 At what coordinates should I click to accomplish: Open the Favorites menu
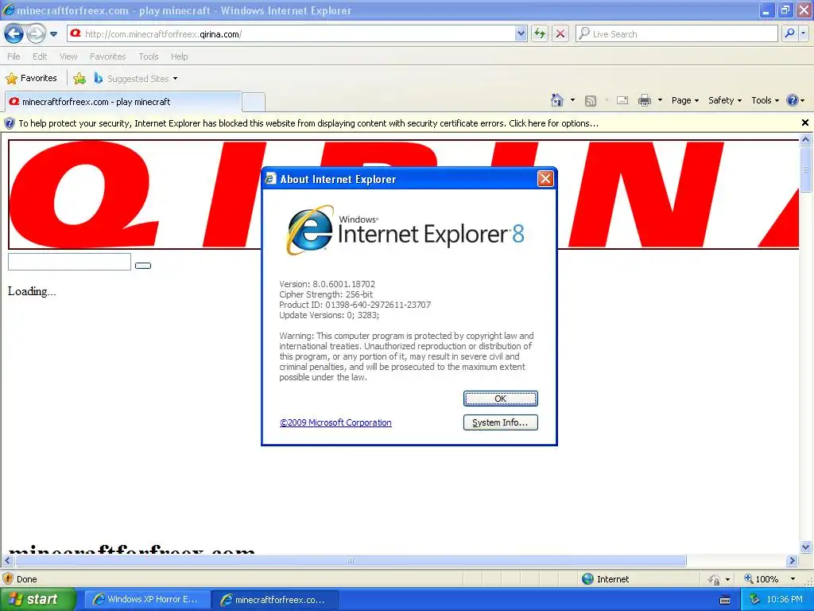tap(108, 56)
